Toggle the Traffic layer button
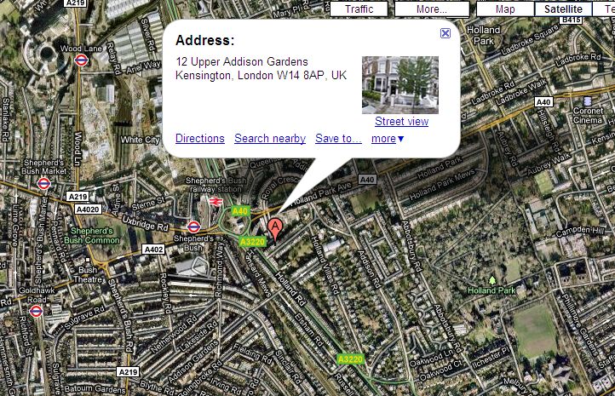The width and height of the screenshot is (615, 396). [x=359, y=9]
